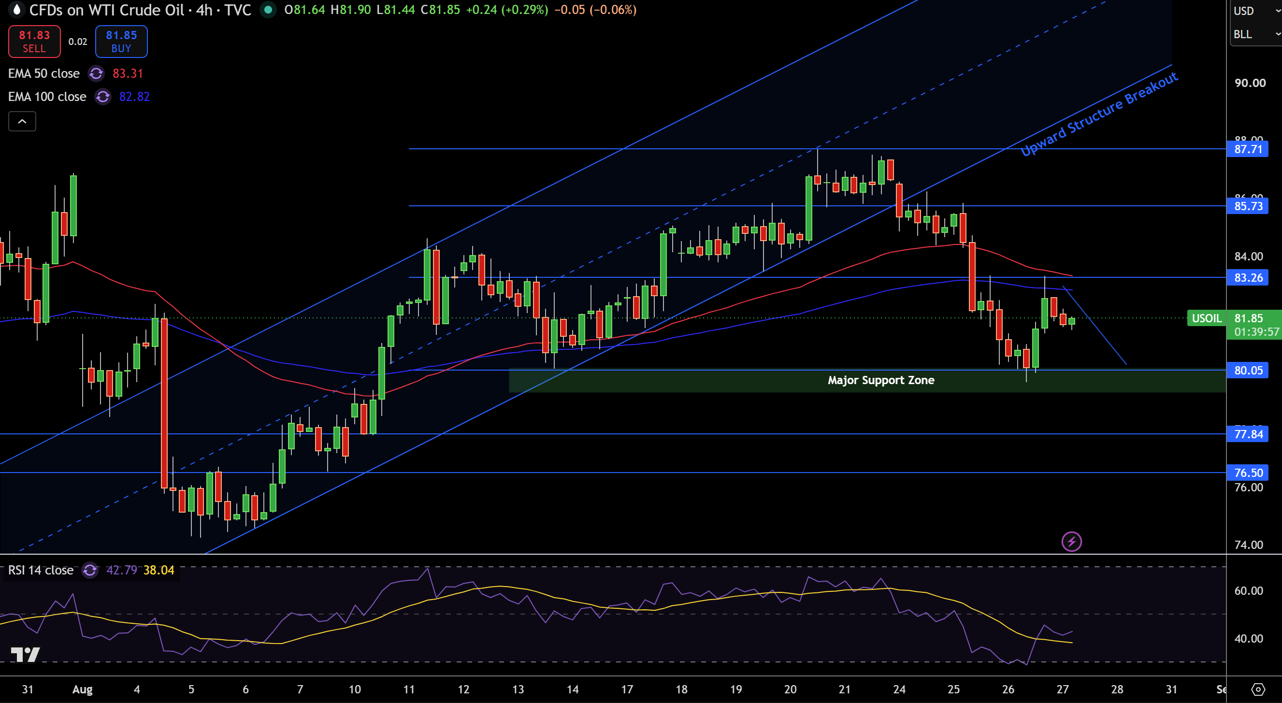The height and width of the screenshot is (703, 1282).
Task: Select the 87.71 price level label
Action: 1248,149
